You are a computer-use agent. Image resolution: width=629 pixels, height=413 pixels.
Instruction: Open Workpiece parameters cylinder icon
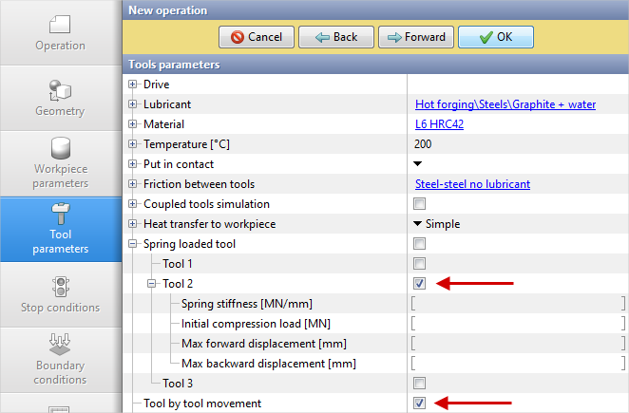[x=60, y=148]
